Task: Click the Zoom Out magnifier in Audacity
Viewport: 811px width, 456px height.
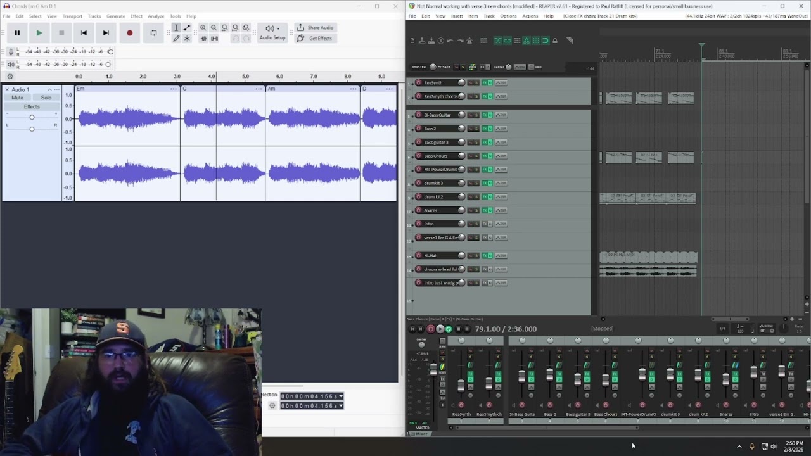Action: [214, 28]
